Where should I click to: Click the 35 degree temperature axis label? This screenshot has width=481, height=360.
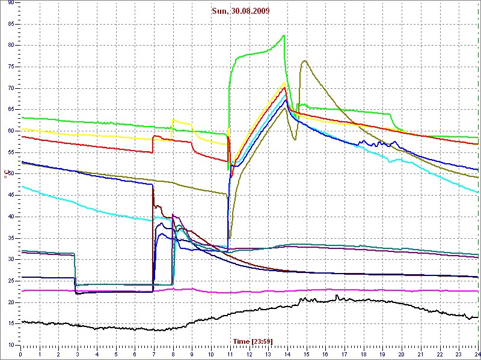tap(11, 238)
